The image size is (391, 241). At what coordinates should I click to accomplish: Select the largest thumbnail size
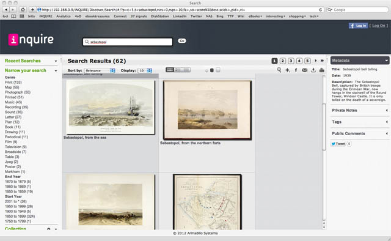tap(218, 70)
